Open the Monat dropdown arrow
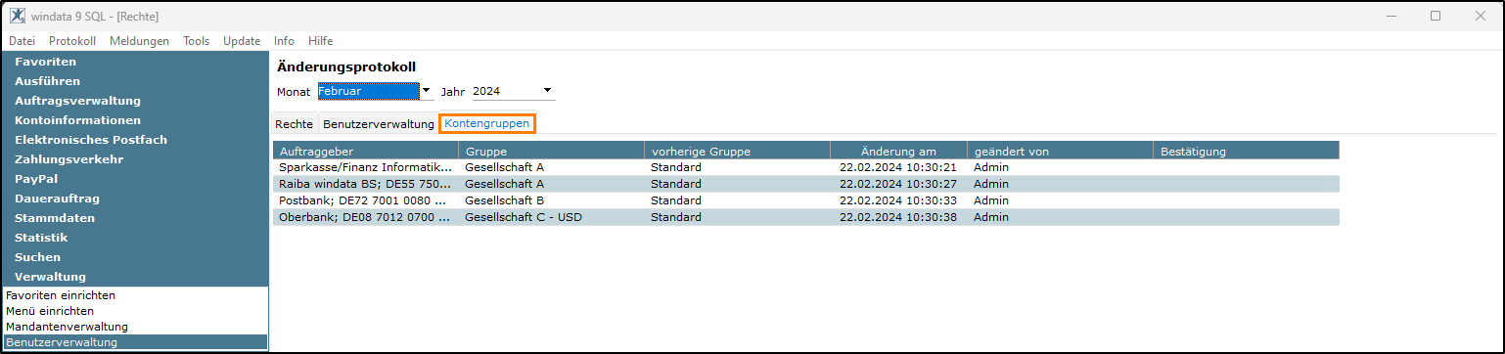This screenshot has width=1505, height=354. click(x=426, y=91)
